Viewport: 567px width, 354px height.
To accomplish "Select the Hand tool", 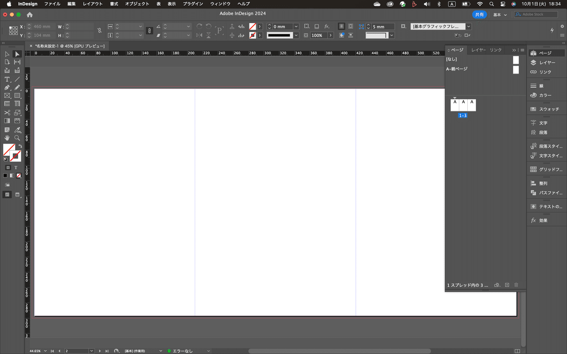I will [x=7, y=138].
